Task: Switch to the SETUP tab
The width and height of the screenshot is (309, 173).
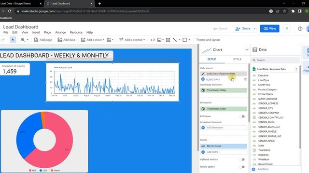Action: coord(211,59)
